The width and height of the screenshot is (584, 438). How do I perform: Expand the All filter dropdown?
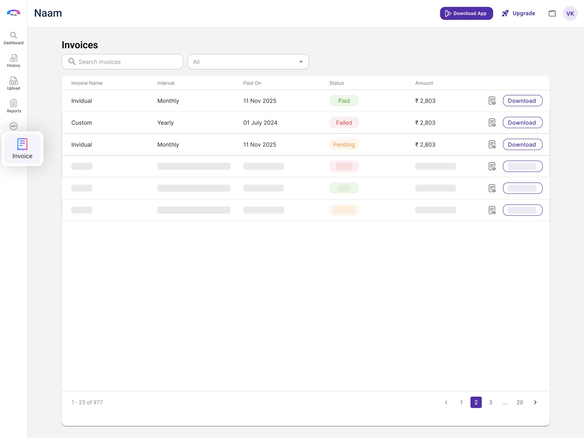click(x=248, y=62)
